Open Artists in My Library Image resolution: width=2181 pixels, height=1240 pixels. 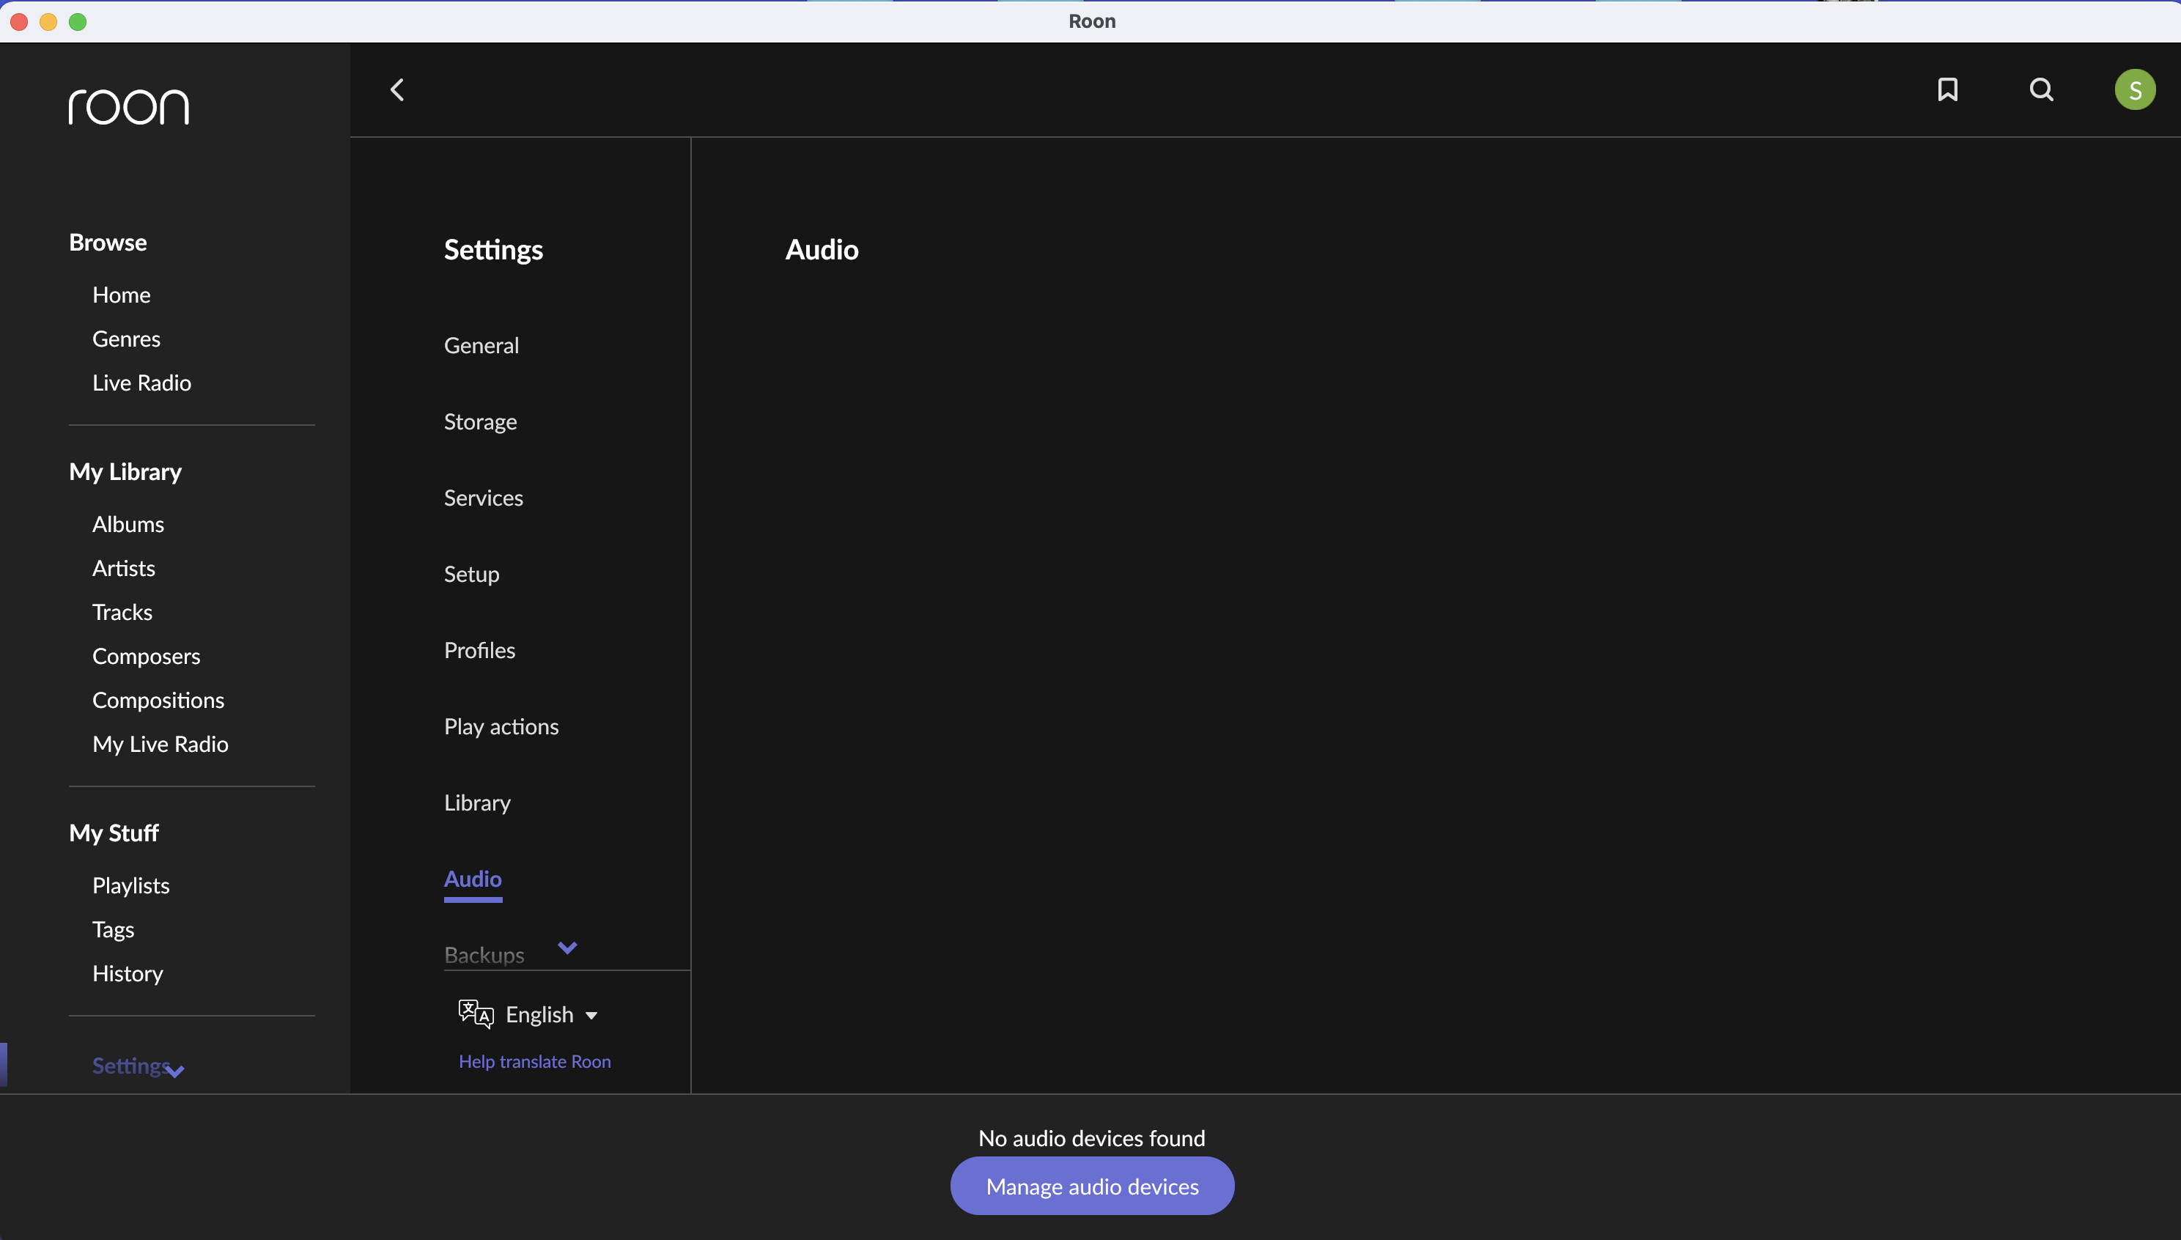123,568
